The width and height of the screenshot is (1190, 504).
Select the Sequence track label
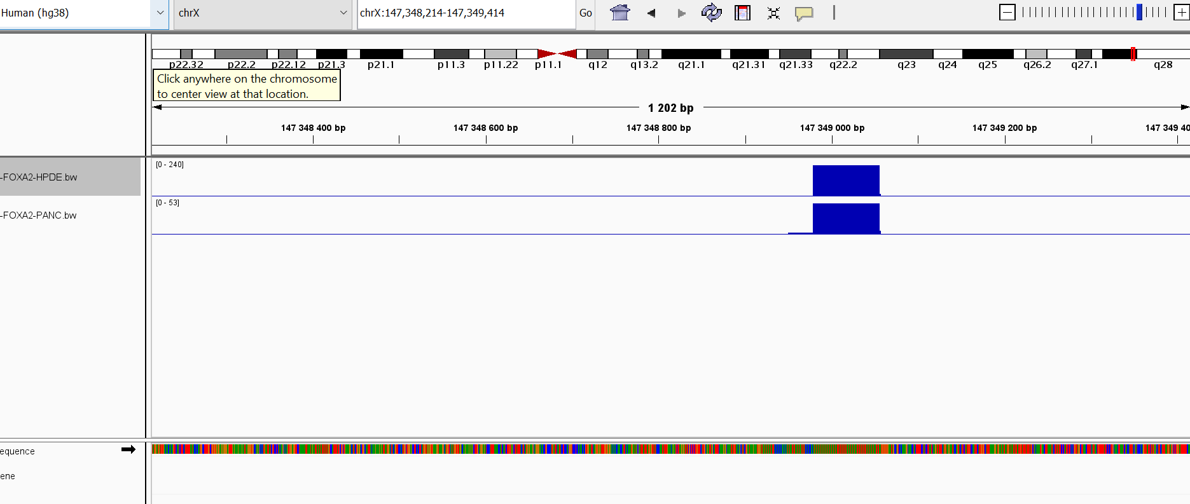17,451
